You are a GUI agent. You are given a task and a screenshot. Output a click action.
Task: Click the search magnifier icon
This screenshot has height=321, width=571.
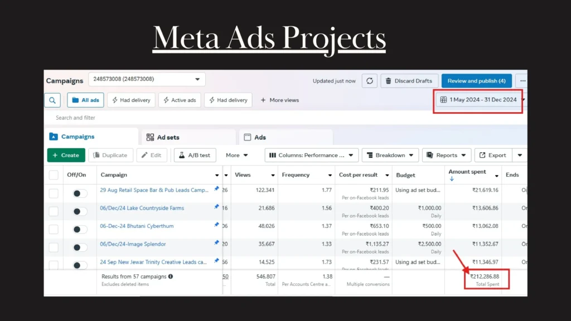52,100
